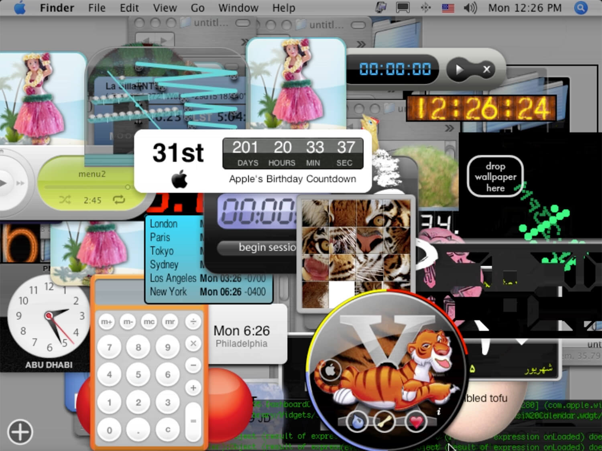Open the Apple menu
Screen dimensions: 602x451
point(19,8)
